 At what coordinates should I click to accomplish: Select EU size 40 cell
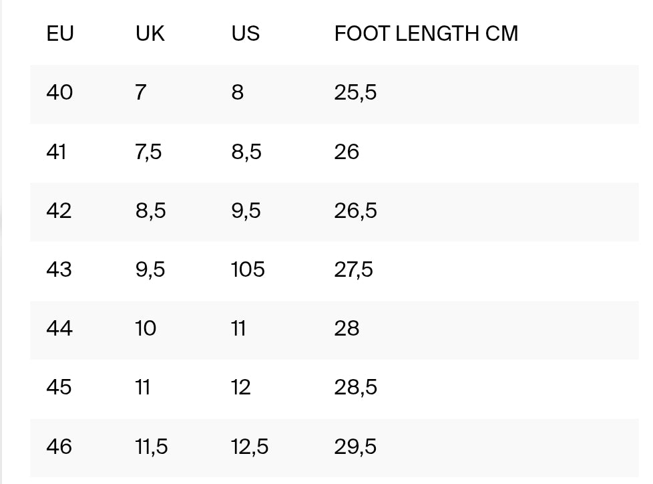pyautogui.click(x=59, y=92)
